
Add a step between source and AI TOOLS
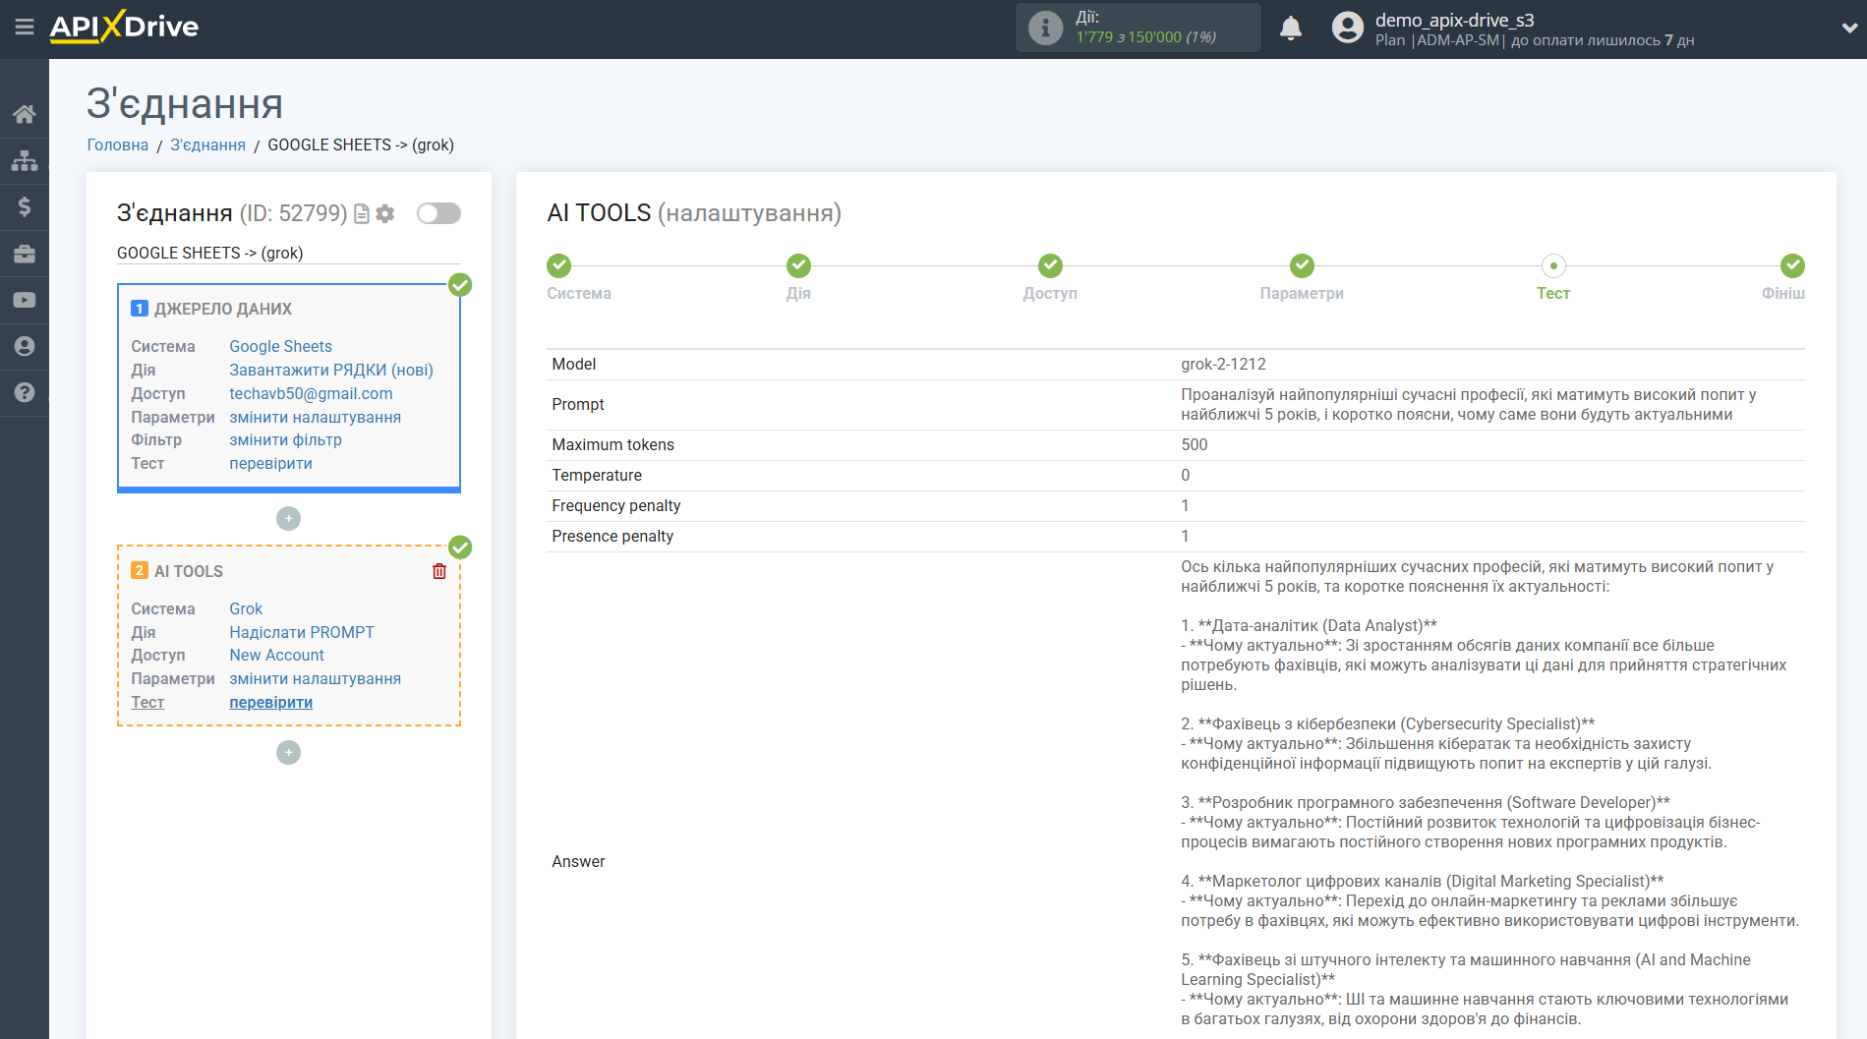(288, 518)
